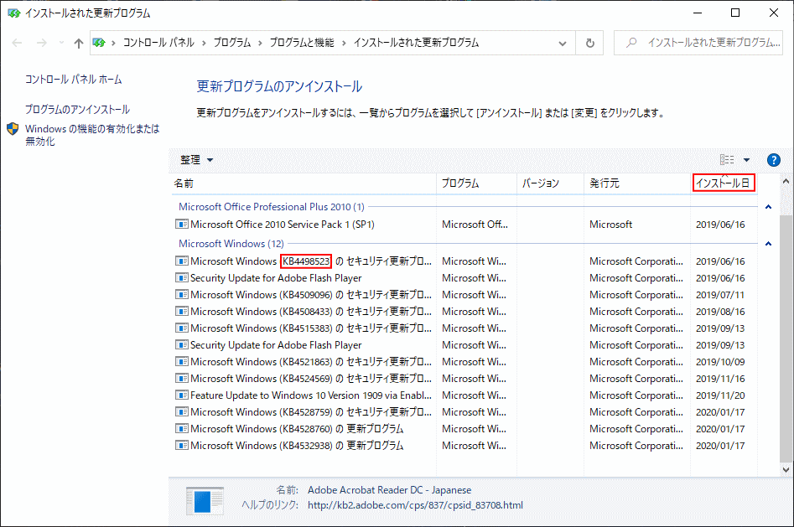The height and width of the screenshot is (527, 794).
Task: Click icon of KB4515383 update row
Action: 182,328
